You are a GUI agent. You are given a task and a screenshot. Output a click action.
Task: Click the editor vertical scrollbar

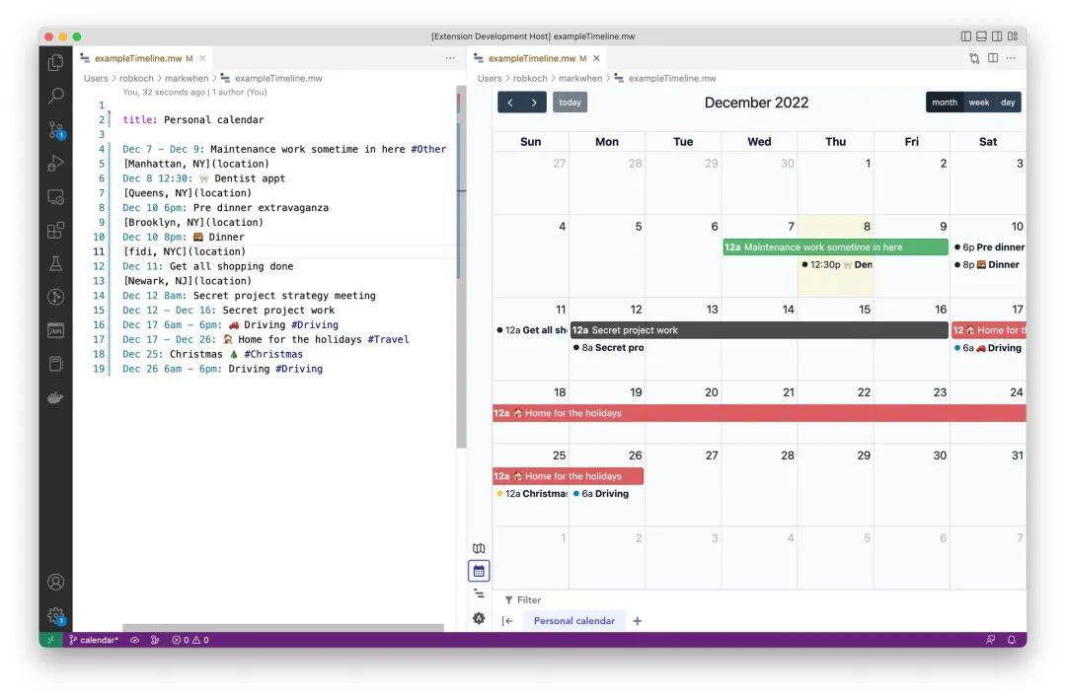(x=462, y=266)
